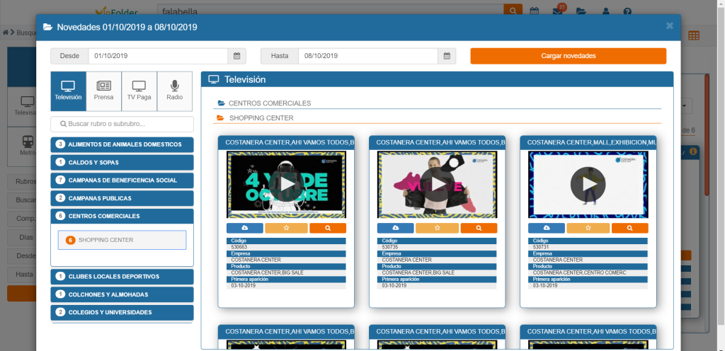This screenshot has height=351, width=725.
Task: Open user profile icon in top bar
Action: click(606, 11)
